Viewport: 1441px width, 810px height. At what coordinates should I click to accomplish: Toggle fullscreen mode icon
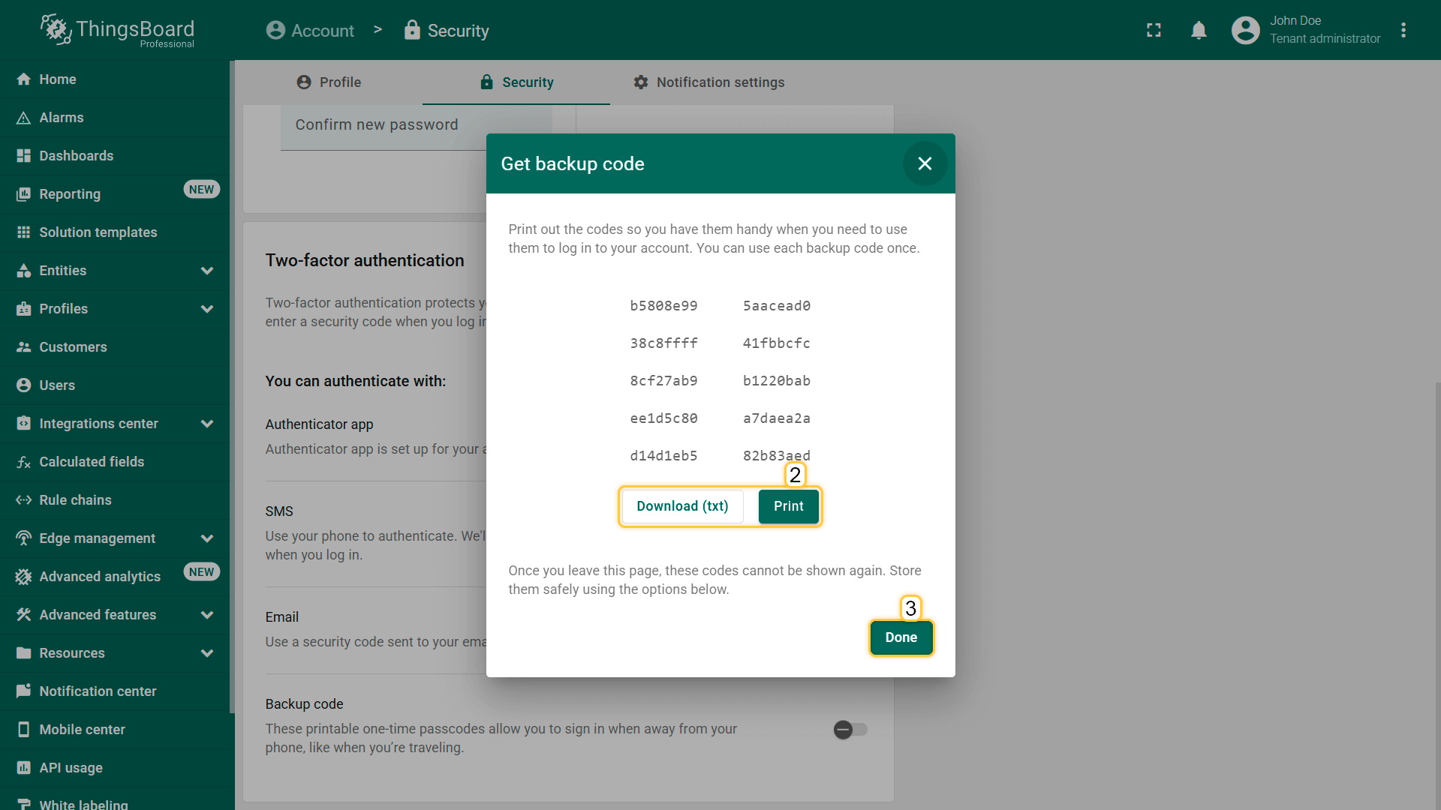(x=1154, y=30)
